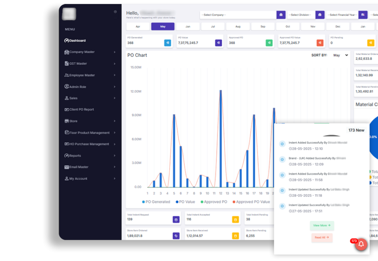
Task: Click the PO Generated card icon
Action: tap(167, 43)
